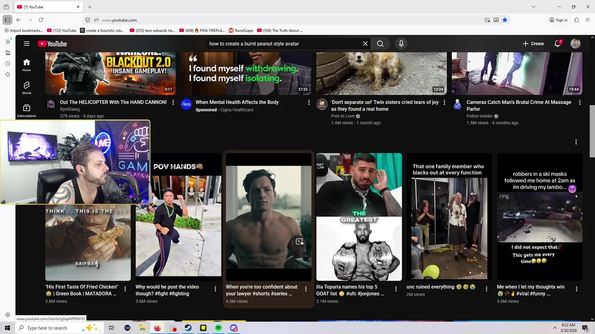
Task: Open the AI sparkle icon in Firefox sidebar
Action: tap(7, 42)
